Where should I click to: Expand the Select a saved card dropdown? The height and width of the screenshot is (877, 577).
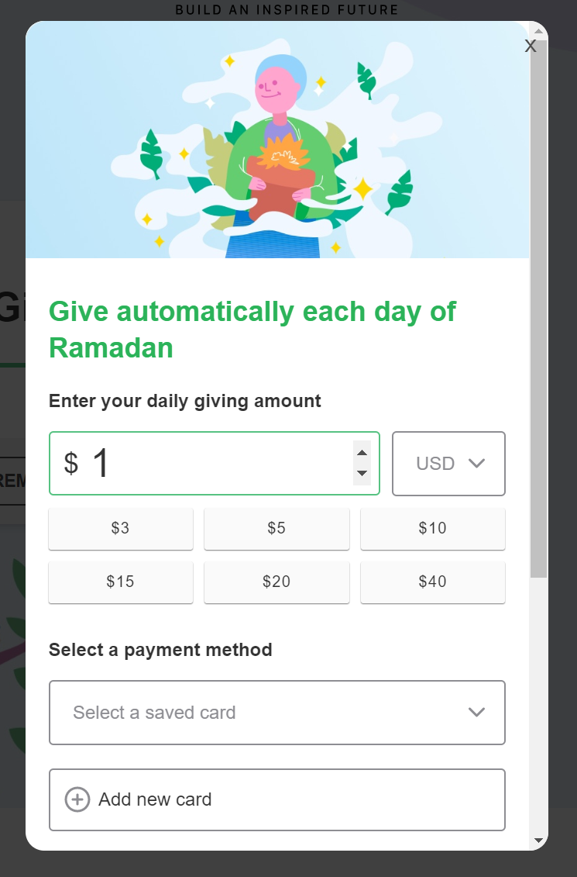pyautogui.click(x=277, y=713)
